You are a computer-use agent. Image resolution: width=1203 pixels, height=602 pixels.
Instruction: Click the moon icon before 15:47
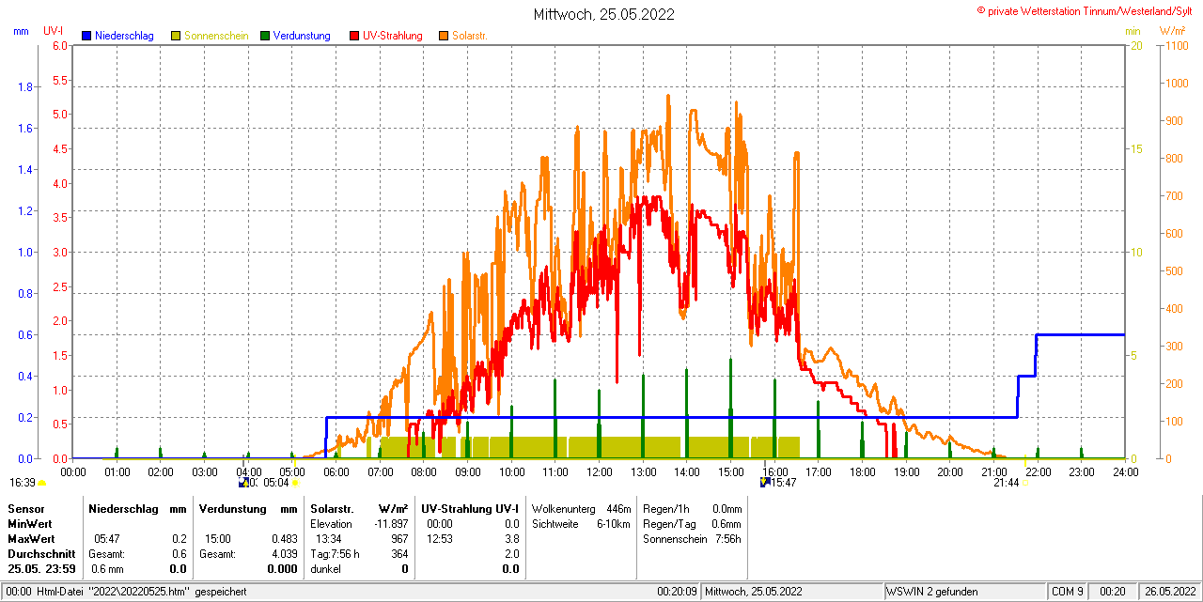point(764,483)
